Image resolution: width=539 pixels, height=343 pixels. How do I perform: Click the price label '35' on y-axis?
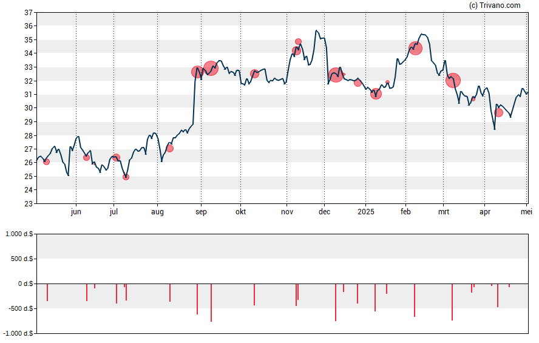tap(29, 40)
